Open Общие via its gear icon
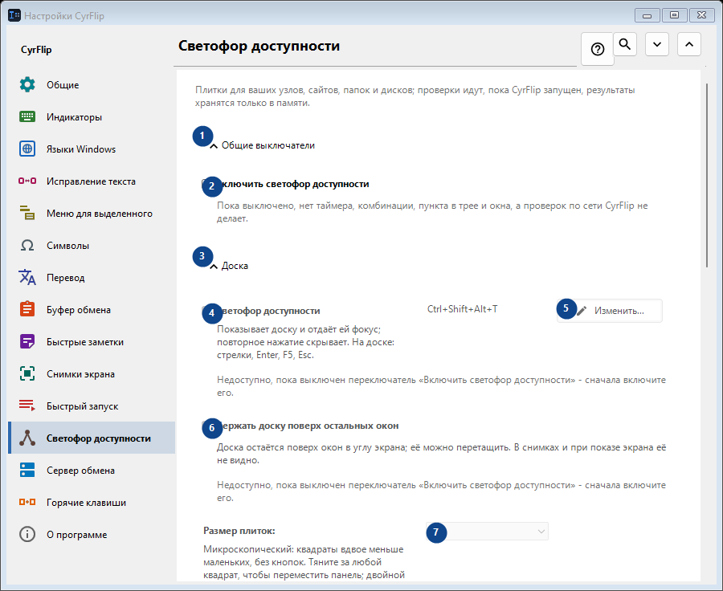The height and width of the screenshot is (591, 723). [x=27, y=85]
